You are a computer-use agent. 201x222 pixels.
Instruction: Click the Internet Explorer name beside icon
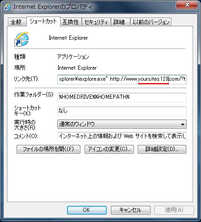coord(68,38)
